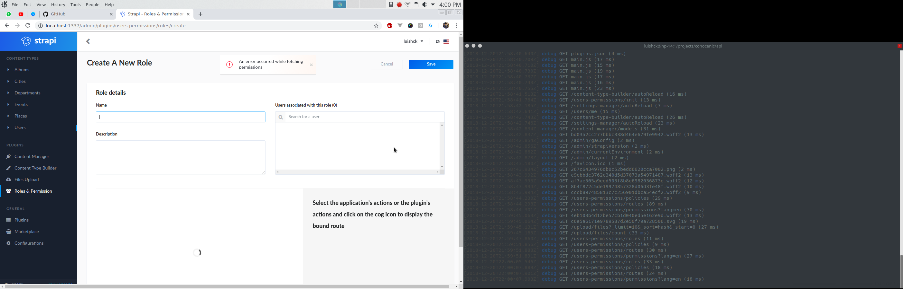Focus the role Name input field
This screenshot has width=903, height=289.
click(x=181, y=117)
